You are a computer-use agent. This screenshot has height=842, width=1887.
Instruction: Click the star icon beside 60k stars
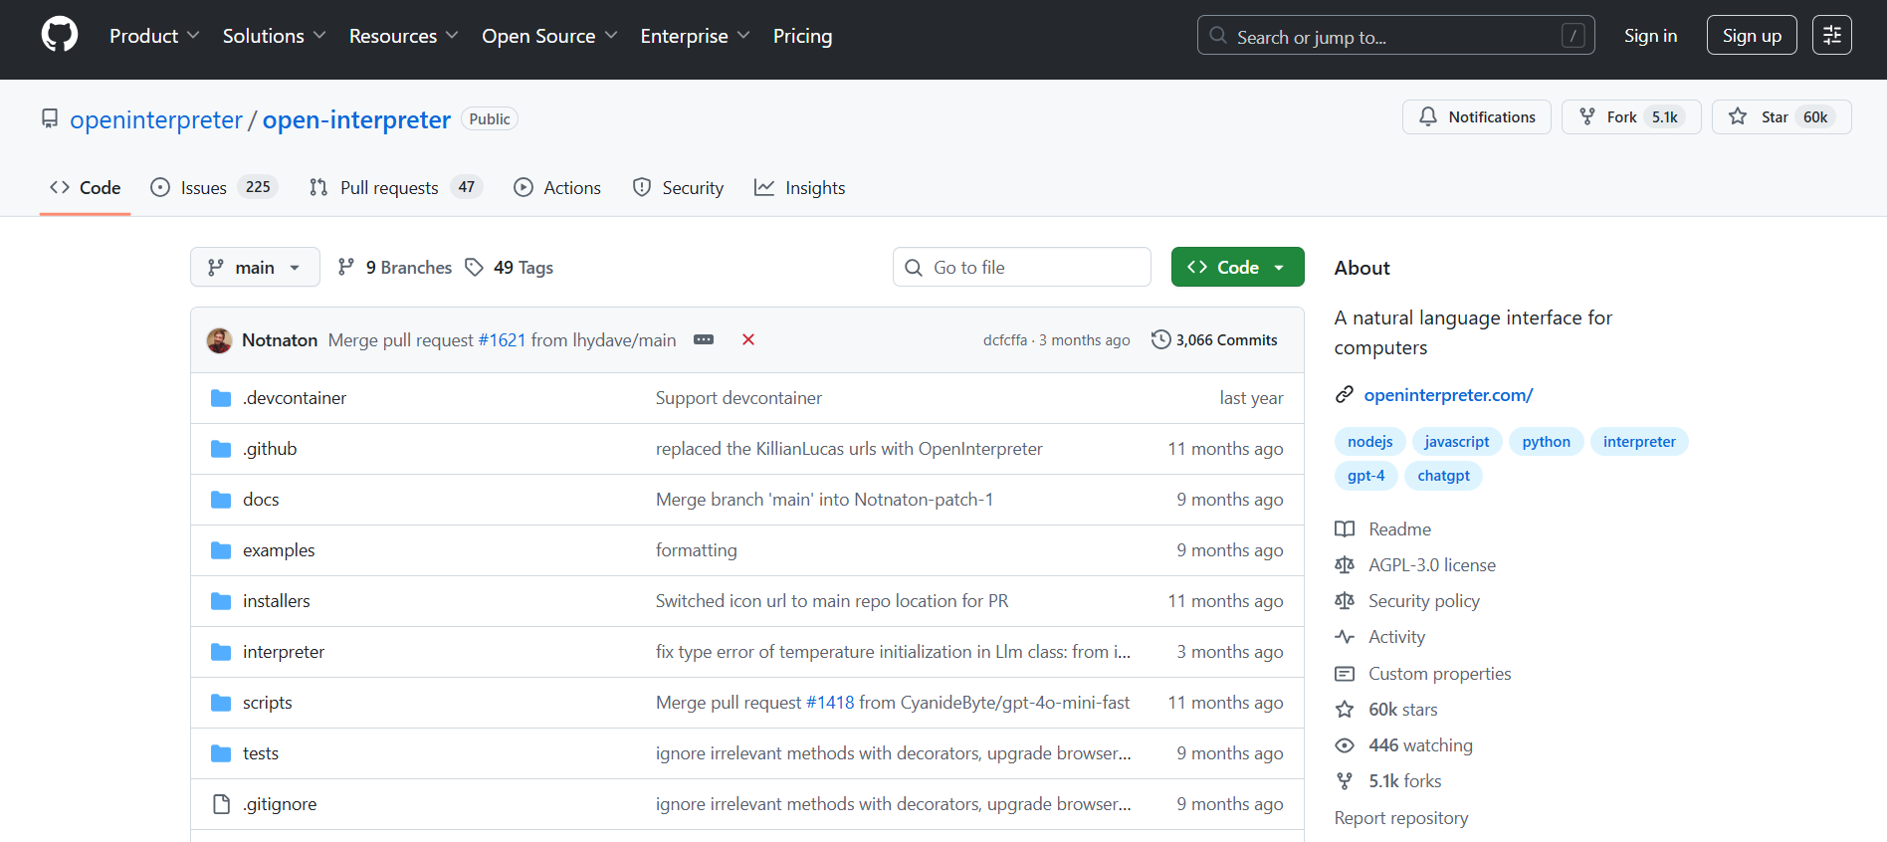point(1345,710)
